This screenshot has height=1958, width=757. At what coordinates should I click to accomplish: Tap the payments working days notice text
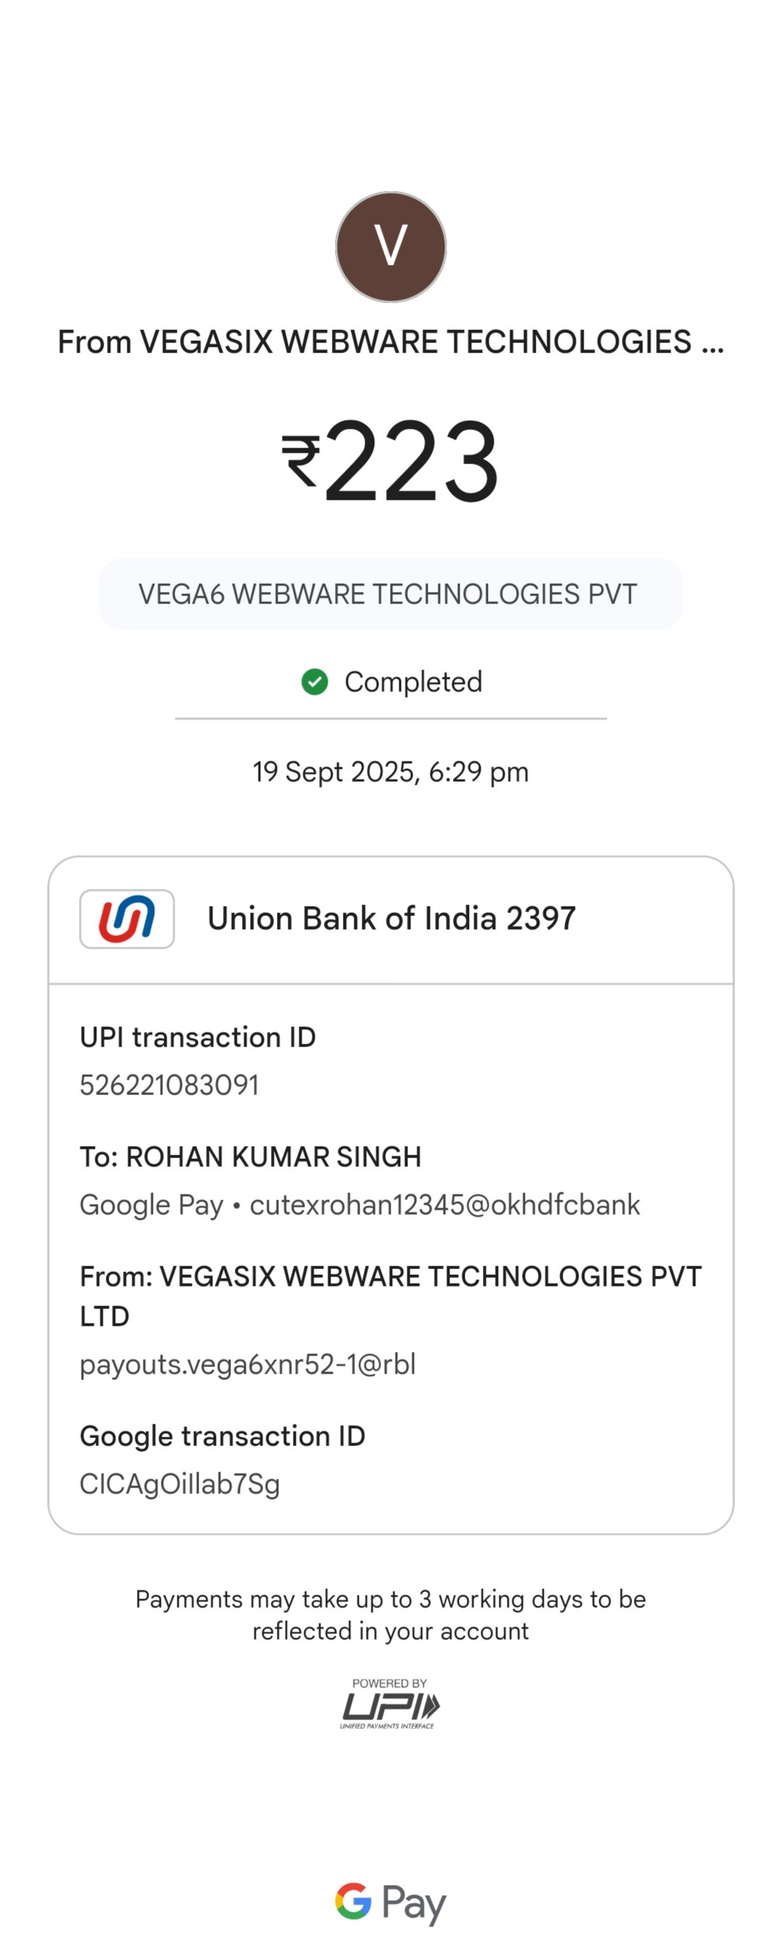click(x=390, y=1614)
